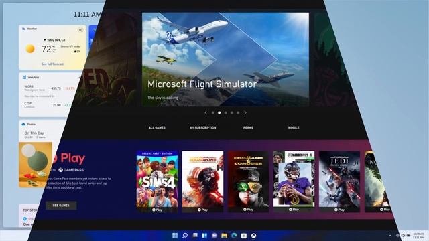Click the SEE GAMES button
The width and height of the screenshot is (429, 241).
61,206
